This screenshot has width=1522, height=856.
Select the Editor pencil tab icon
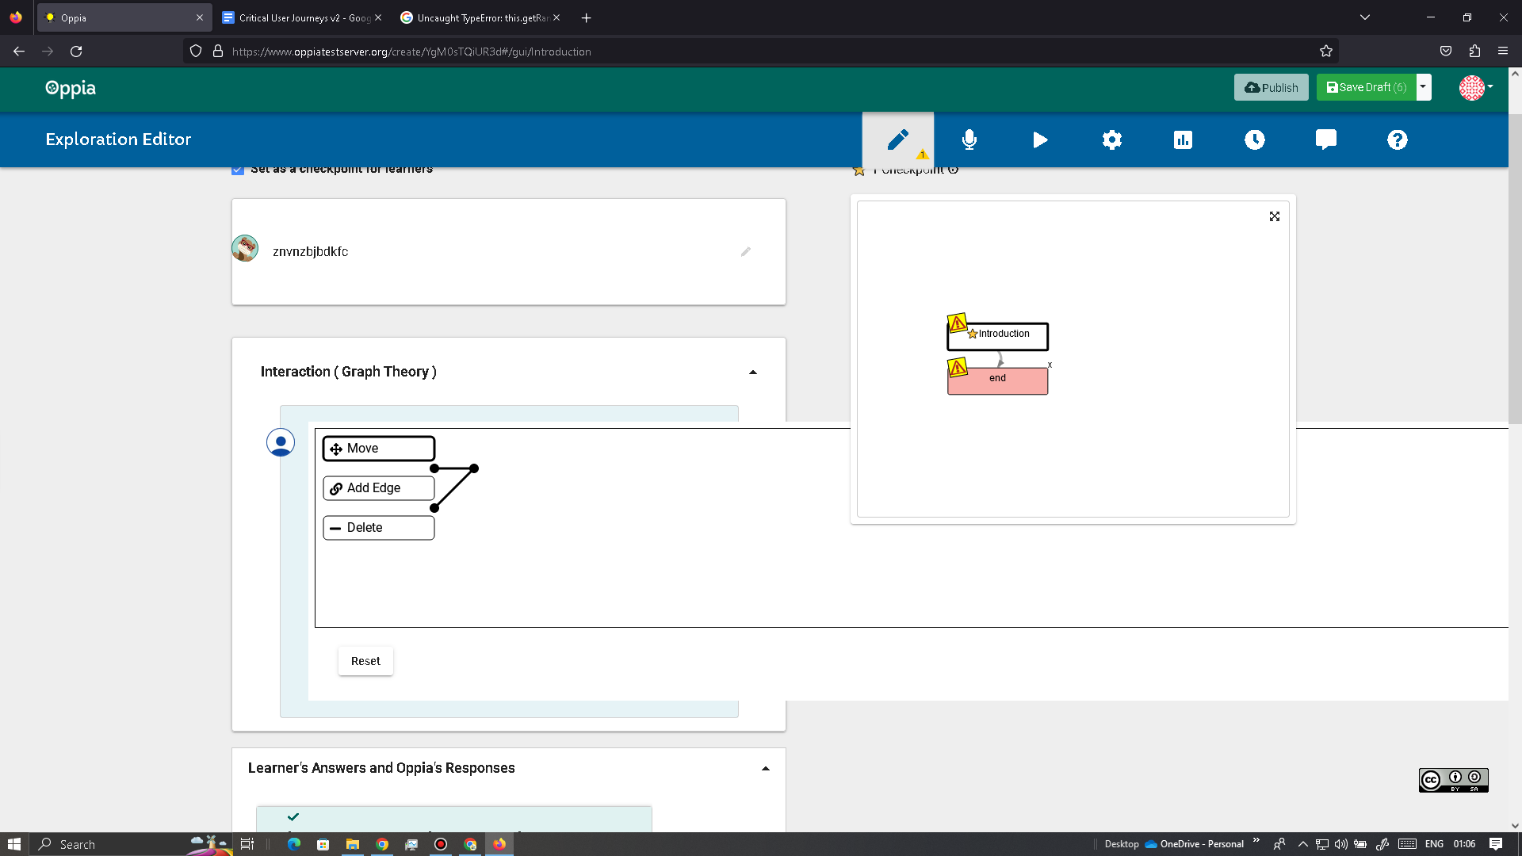click(x=897, y=139)
